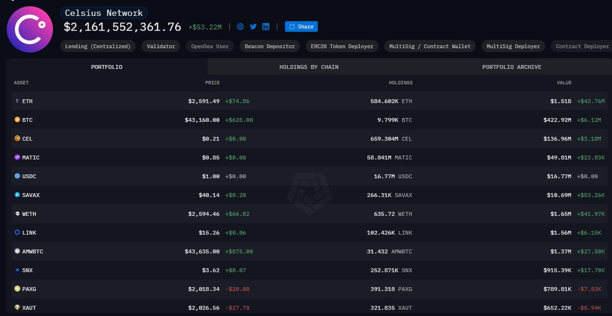The image size is (612, 316).
Task: Click the CEL token icon
Action: (x=17, y=139)
